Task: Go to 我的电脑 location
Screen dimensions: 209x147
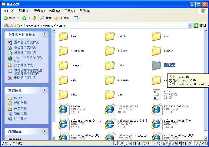Action: tap(20, 113)
